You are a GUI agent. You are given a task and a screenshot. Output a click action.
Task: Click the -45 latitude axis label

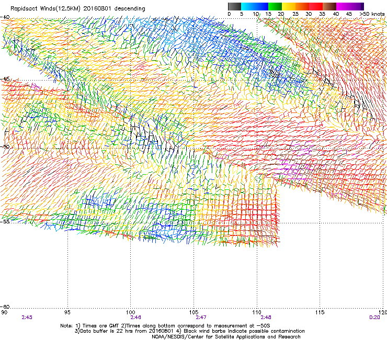tap(5, 79)
